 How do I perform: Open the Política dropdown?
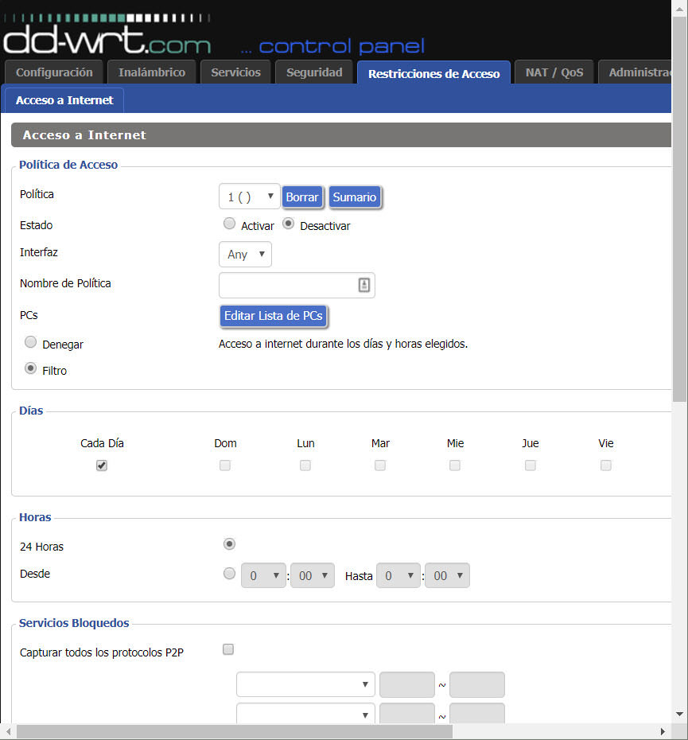coord(249,197)
